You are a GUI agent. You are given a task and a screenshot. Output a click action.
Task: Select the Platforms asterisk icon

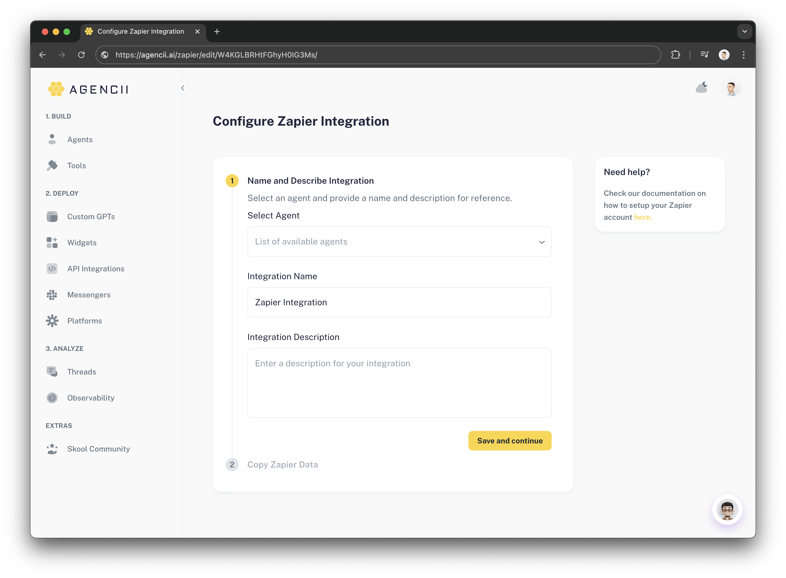click(52, 320)
